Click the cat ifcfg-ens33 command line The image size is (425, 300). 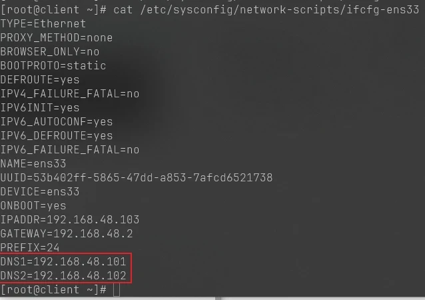pyautogui.click(x=213, y=9)
